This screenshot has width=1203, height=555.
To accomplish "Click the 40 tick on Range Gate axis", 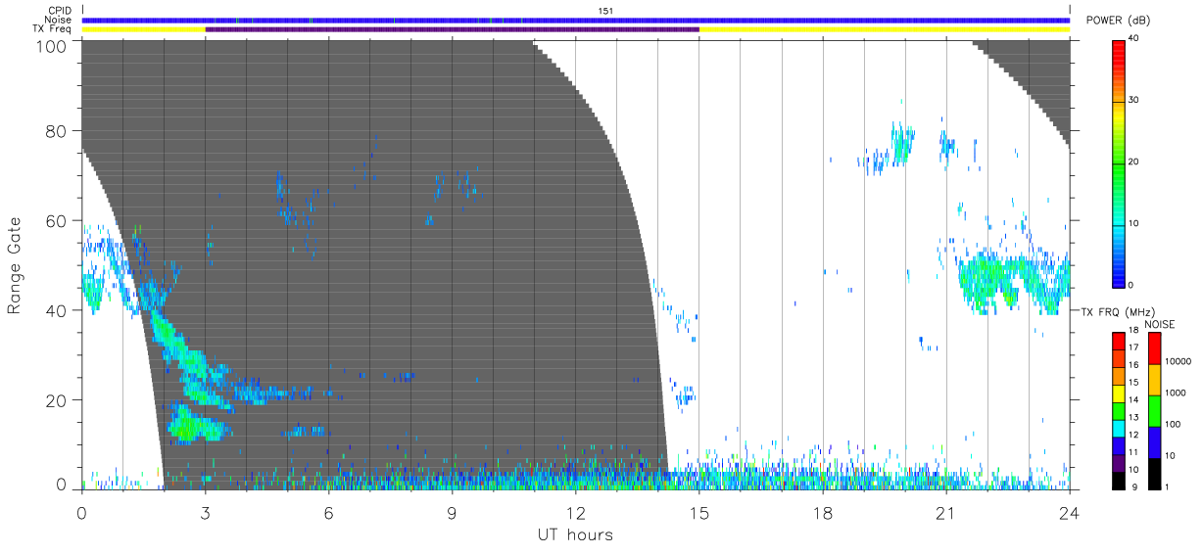I will tap(55, 310).
